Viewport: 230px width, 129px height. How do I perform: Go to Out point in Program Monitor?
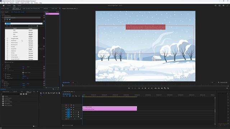(x=152, y=88)
